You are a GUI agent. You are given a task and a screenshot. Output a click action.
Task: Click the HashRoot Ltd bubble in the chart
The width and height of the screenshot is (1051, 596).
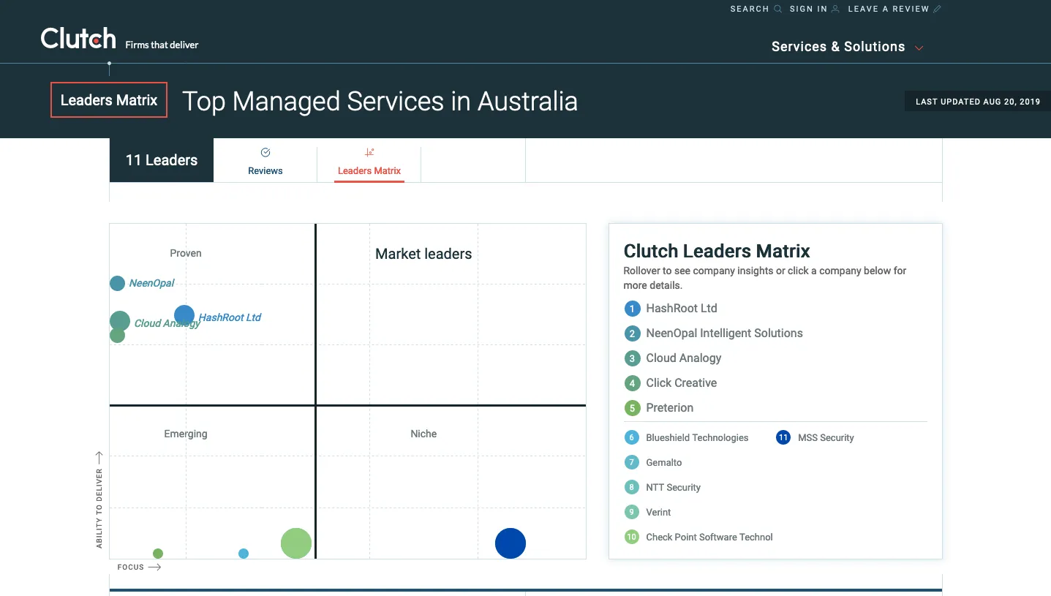click(x=184, y=316)
